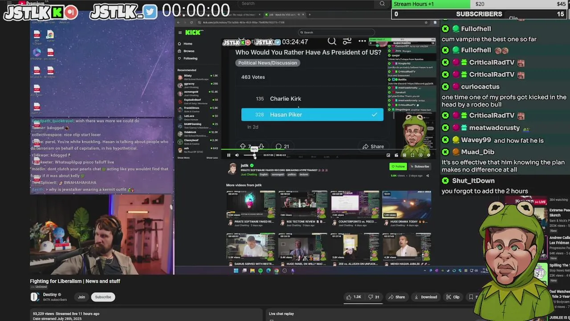This screenshot has height=321, width=570.
Task: Reload the page with browser refresh icon
Action: click(x=192, y=22)
